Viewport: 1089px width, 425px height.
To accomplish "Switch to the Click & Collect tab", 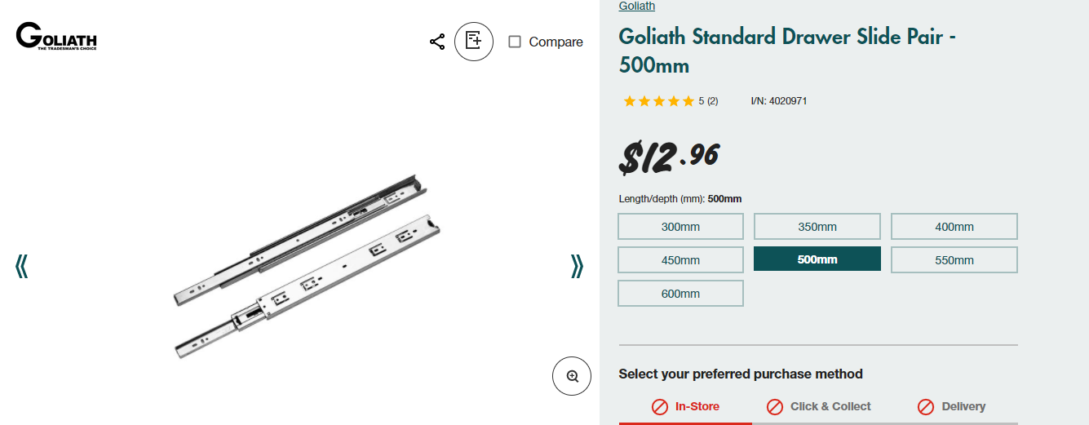I will tap(819, 406).
